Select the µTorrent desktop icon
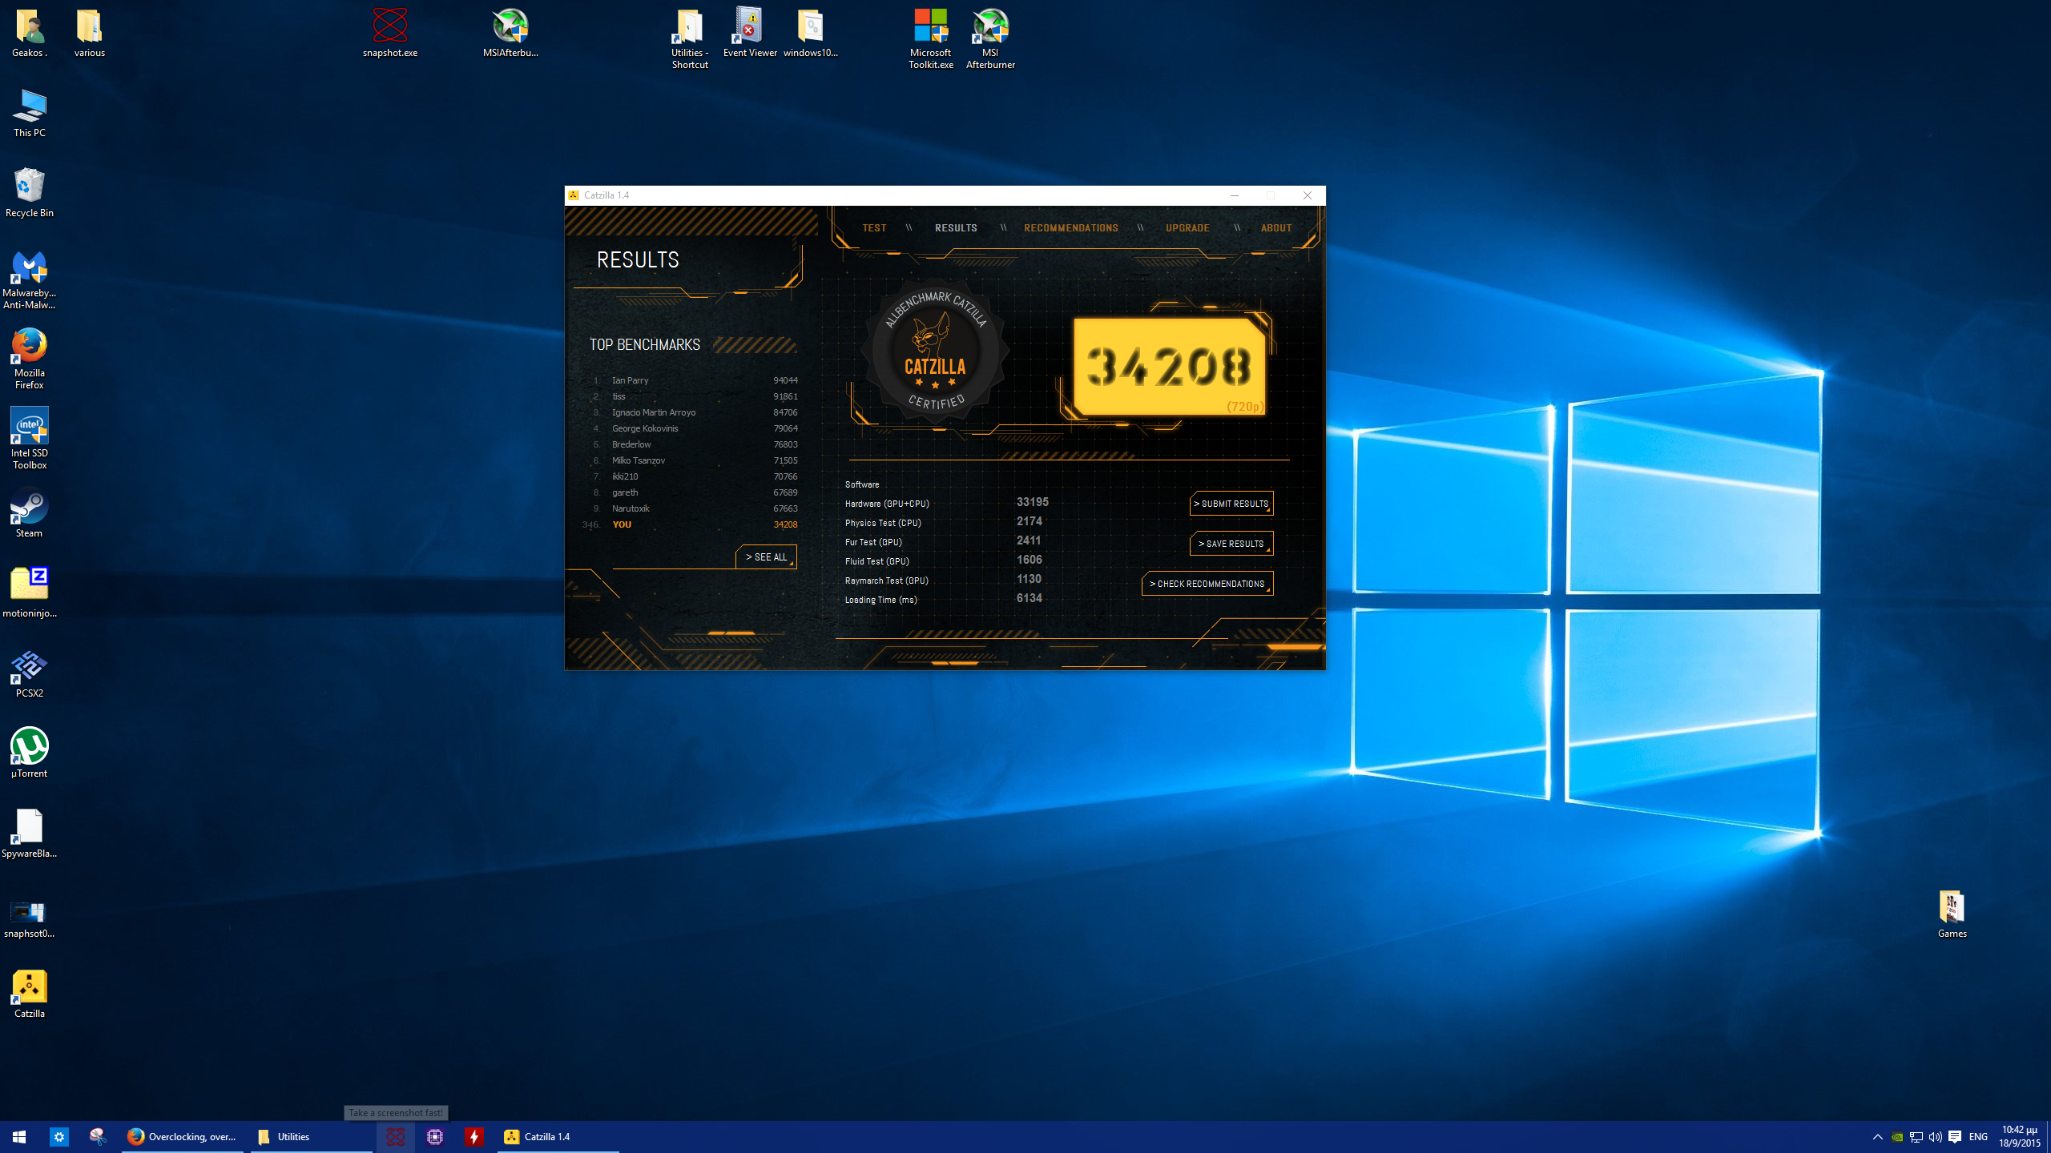The image size is (2051, 1153). click(30, 753)
